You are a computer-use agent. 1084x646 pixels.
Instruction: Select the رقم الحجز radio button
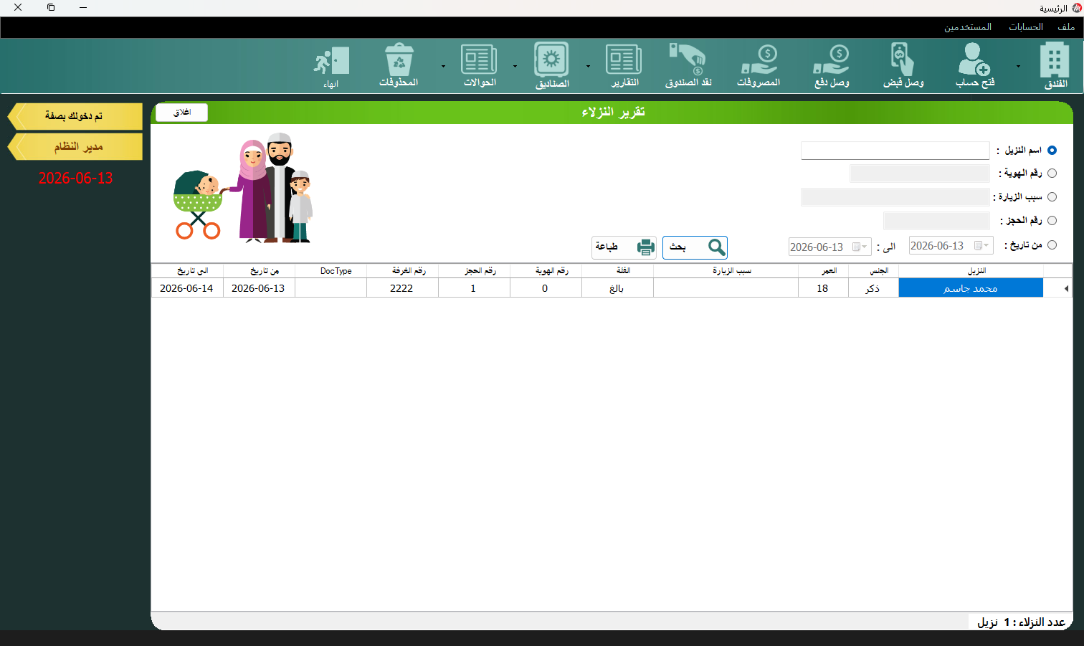click(x=1052, y=221)
